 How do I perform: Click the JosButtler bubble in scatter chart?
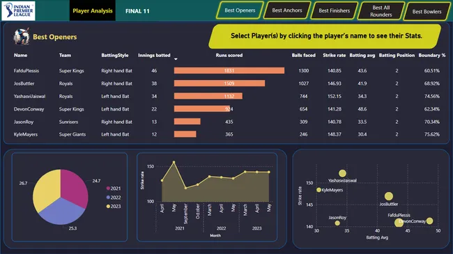389,196
